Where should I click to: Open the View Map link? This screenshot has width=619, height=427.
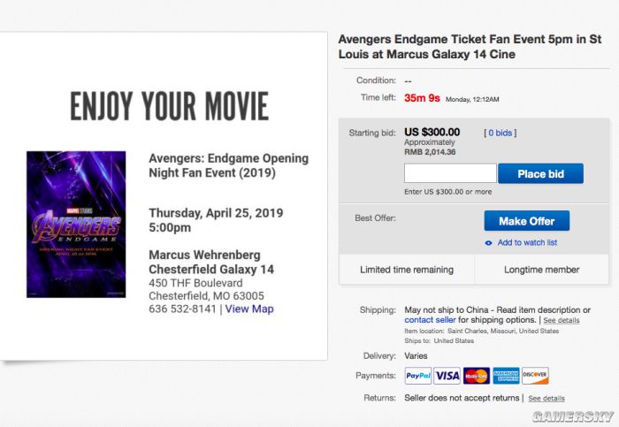(x=249, y=309)
